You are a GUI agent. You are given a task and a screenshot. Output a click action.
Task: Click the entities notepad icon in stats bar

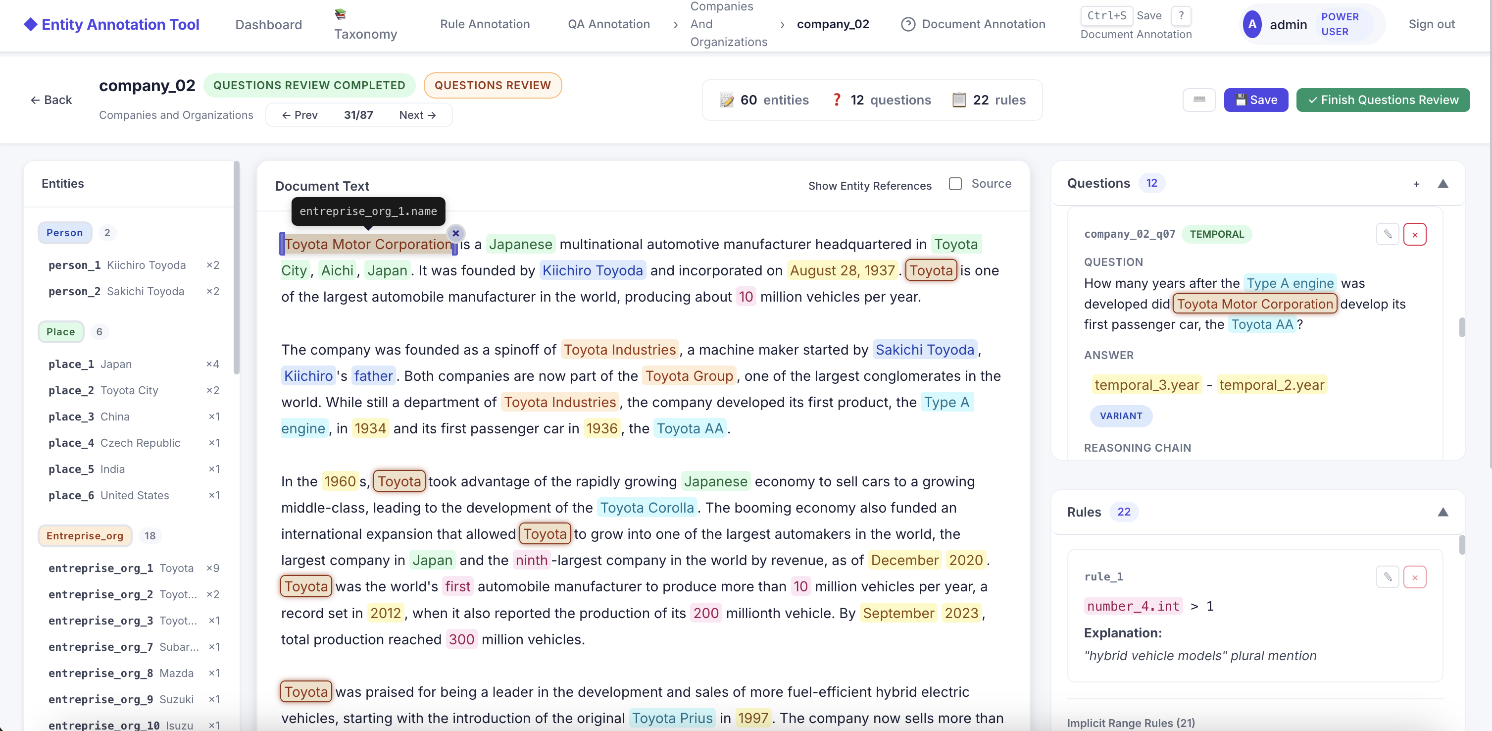pos(727,100)
